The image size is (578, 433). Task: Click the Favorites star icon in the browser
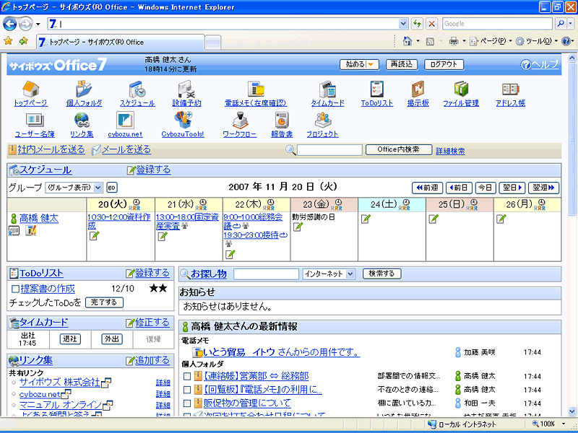(x=8, y=41)
